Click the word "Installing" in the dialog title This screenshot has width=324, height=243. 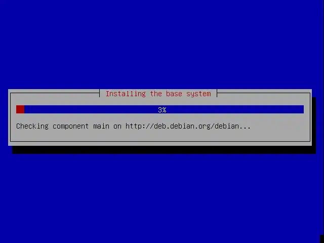[126, 94]
